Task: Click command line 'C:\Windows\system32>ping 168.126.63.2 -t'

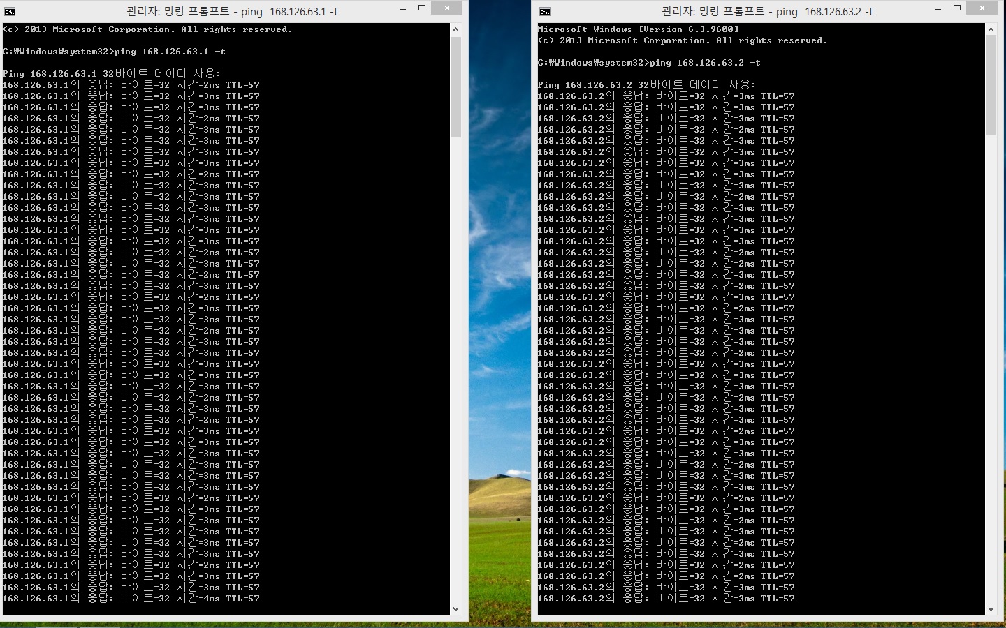Action: pyautogui.click(x=649, y=63)
